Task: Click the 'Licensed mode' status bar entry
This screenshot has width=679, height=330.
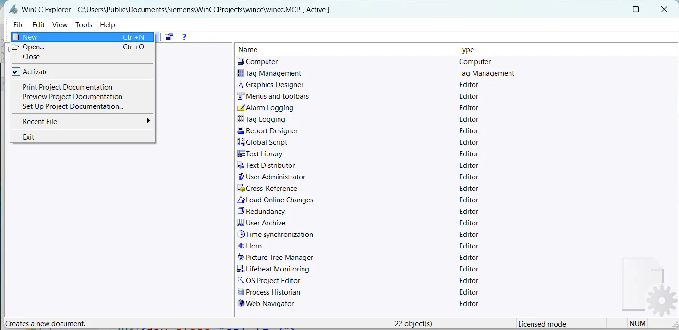Action: [542, 324]
